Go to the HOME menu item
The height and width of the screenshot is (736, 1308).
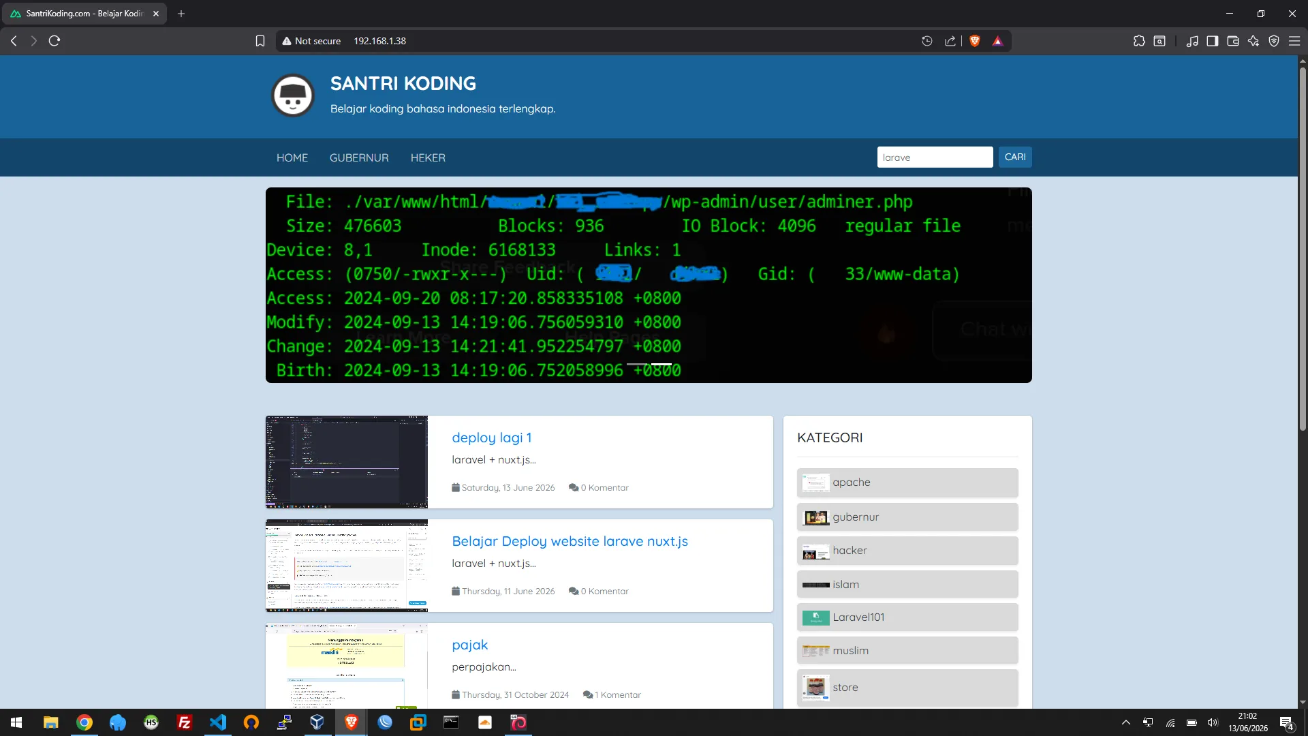click(292, 157)
